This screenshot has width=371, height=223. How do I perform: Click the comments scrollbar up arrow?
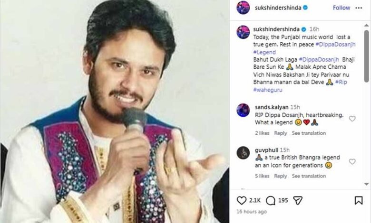(367, 25)
